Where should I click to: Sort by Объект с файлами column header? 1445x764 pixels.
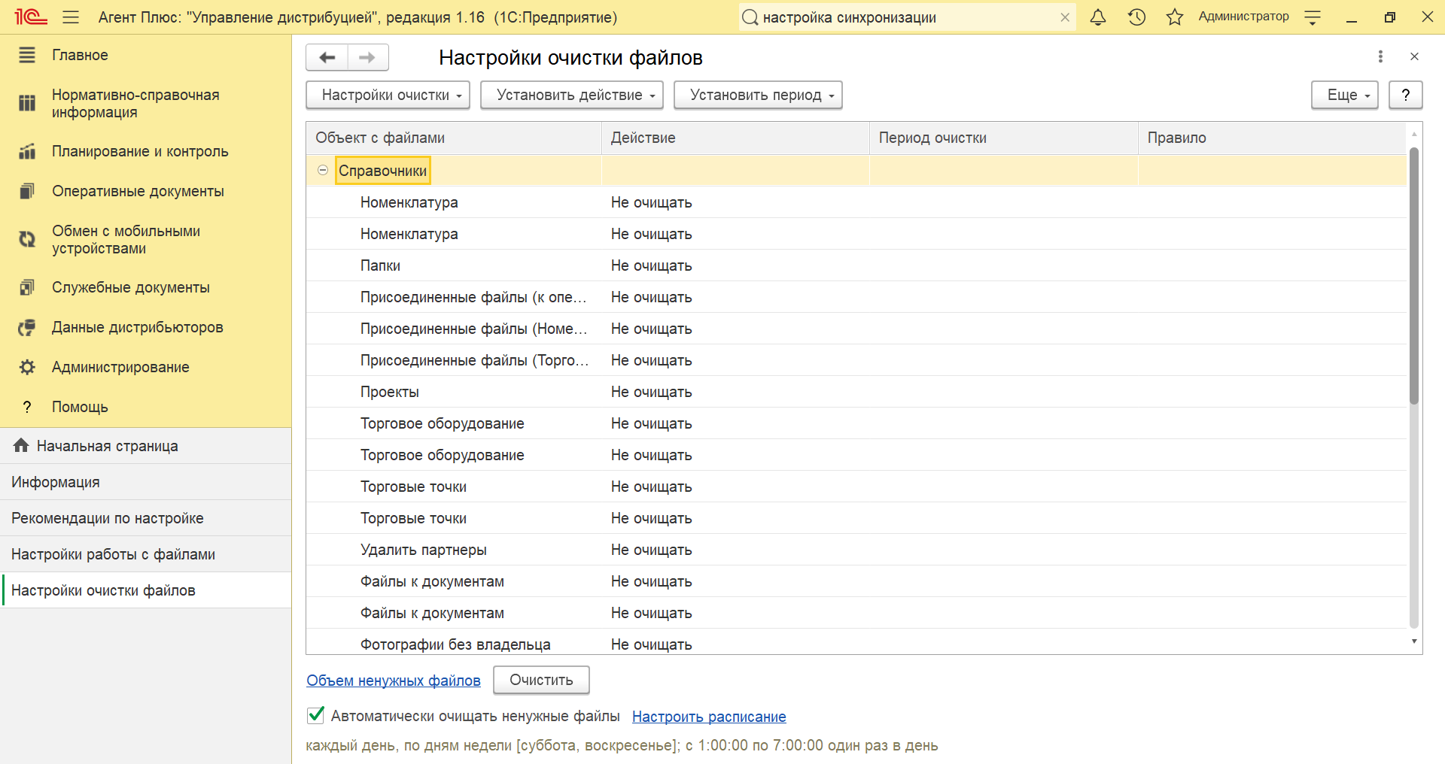click(454, 138)
